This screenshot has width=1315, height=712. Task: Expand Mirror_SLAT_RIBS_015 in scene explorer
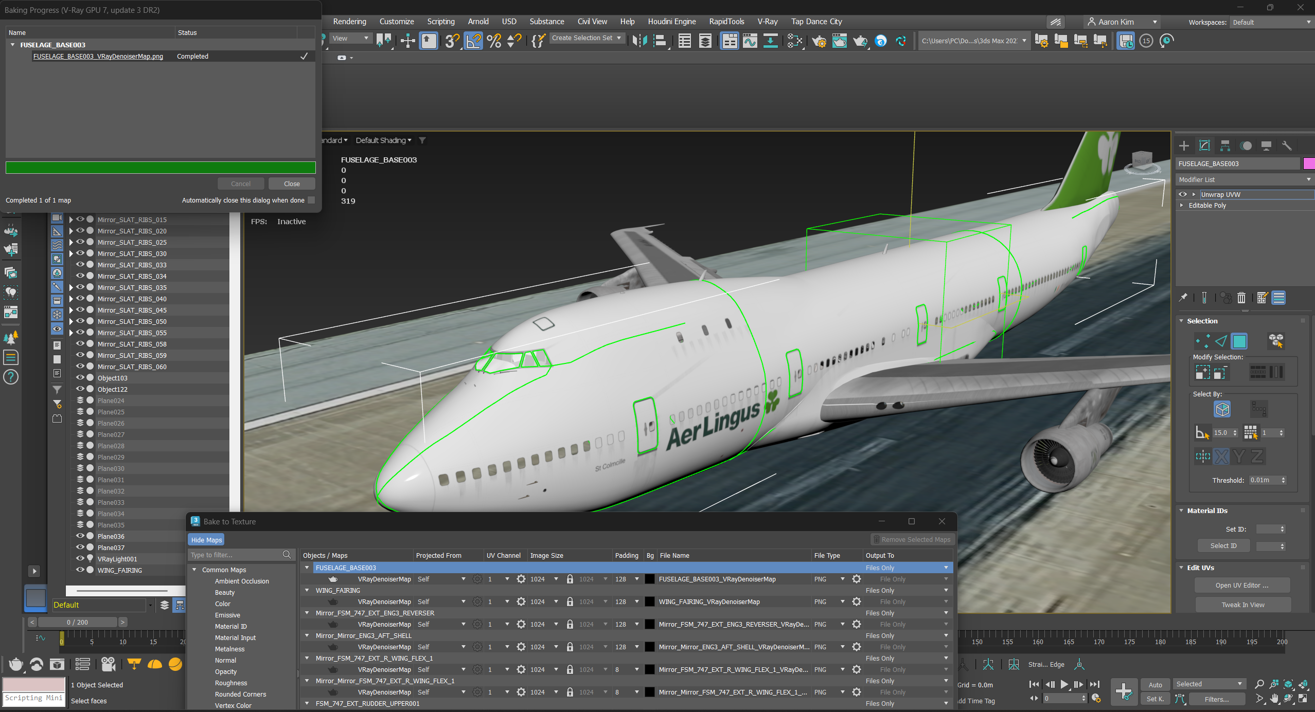tap(71, 220)
